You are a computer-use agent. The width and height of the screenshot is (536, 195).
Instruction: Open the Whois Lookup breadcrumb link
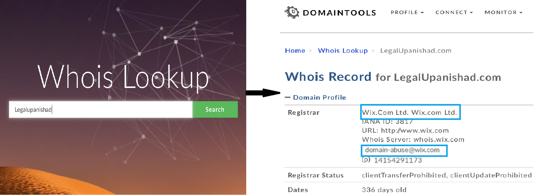pos(343,51)
